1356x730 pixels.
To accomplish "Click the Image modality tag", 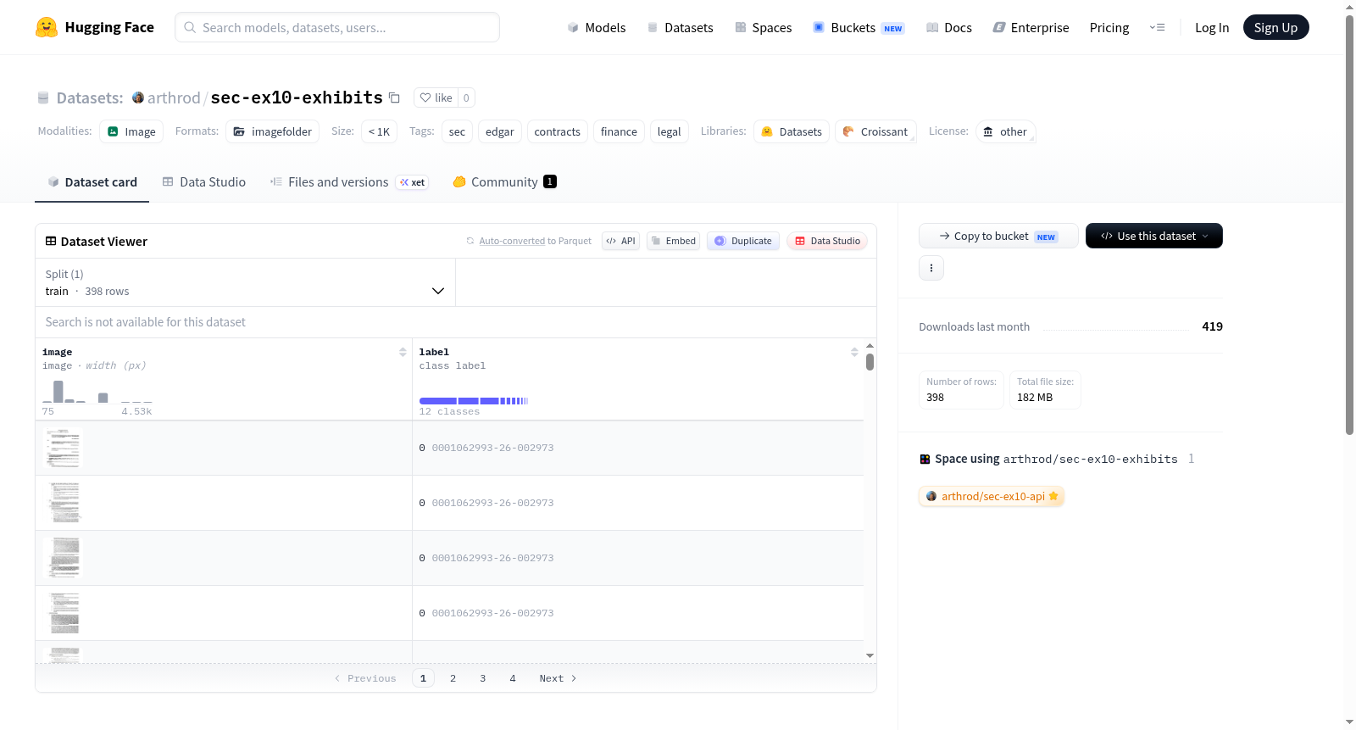I will click(x=131, y=131).
